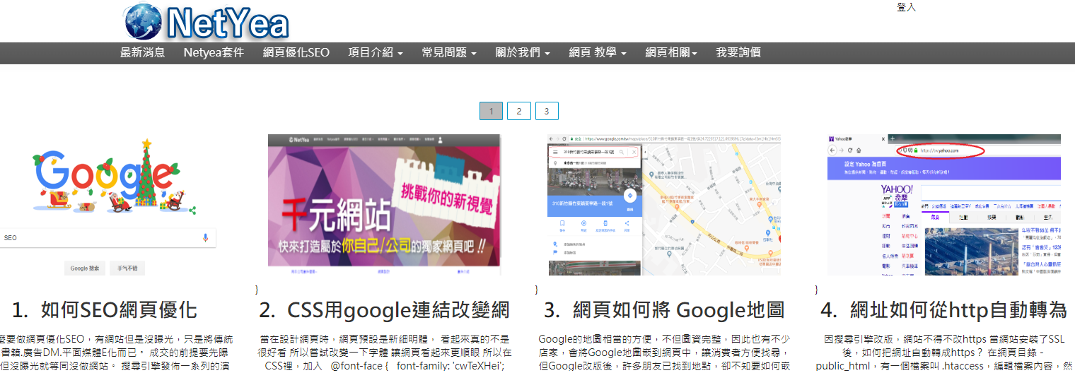Image resolution: width=1075 pixels, height=373 pixels.
Task: Go to pagination page 2
Action: [518, 111]
